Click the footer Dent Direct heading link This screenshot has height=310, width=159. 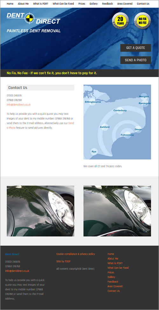click(12, 254)
